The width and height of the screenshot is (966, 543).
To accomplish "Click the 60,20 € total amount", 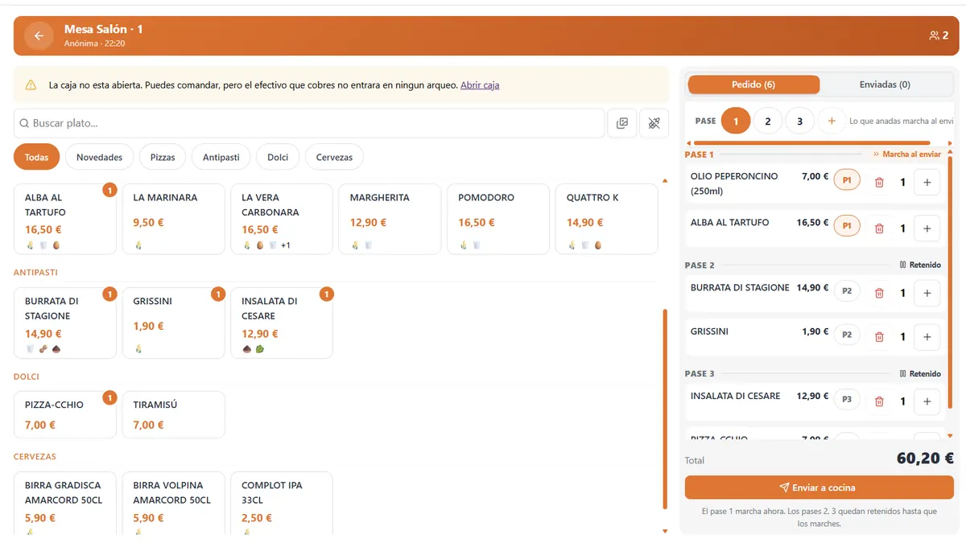I will (x=925, y=459).
